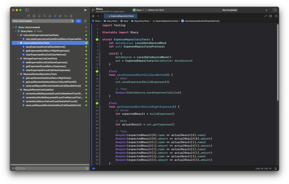Screen dimensions: 289x184
Task: Click the editor grid related items icon
Action: point(93,16)
